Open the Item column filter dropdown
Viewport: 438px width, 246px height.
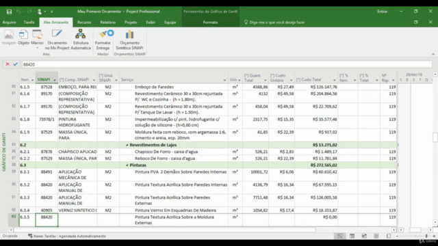coord(32,81)
